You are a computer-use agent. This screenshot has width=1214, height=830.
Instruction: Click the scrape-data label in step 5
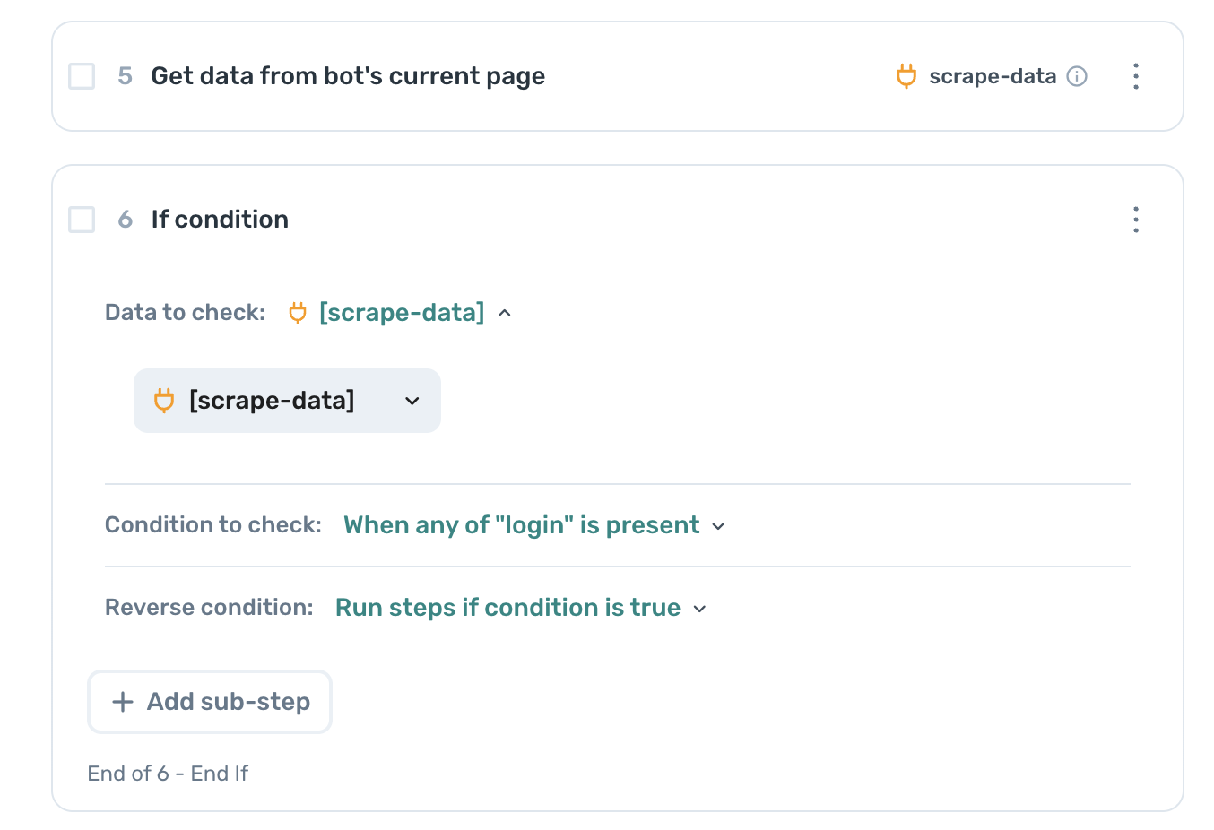tap(993, 76)
